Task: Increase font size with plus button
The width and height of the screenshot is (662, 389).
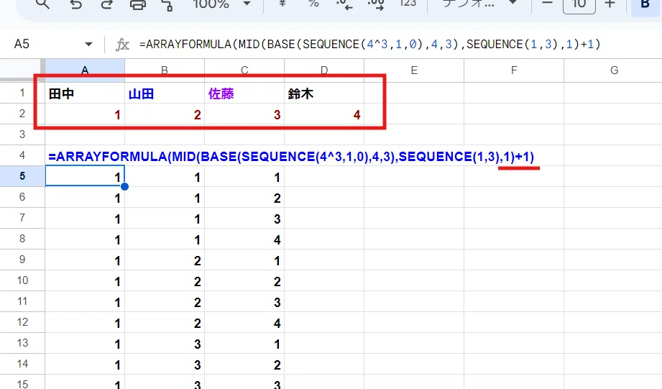Action: point(610,4)
